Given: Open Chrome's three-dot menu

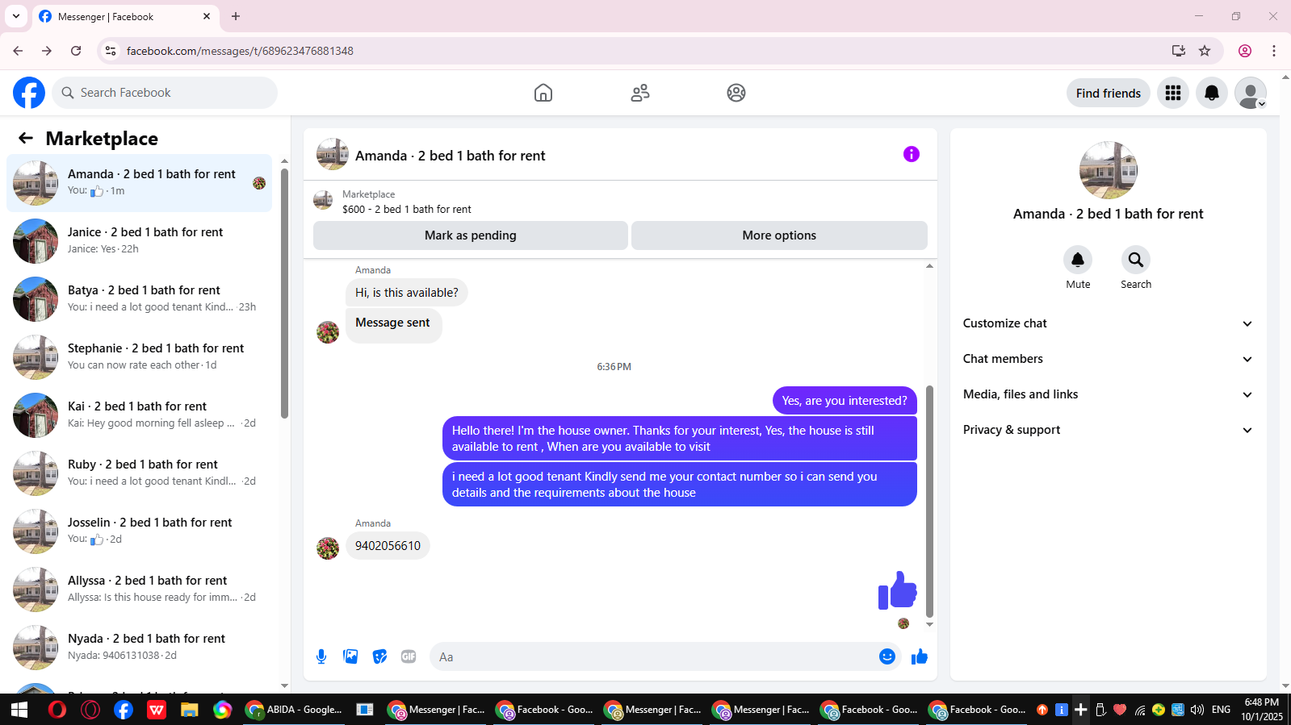Looking at the screenshot, I should (1274, 51).
